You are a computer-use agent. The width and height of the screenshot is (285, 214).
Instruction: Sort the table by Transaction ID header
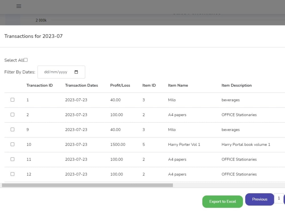click(39, 85)
